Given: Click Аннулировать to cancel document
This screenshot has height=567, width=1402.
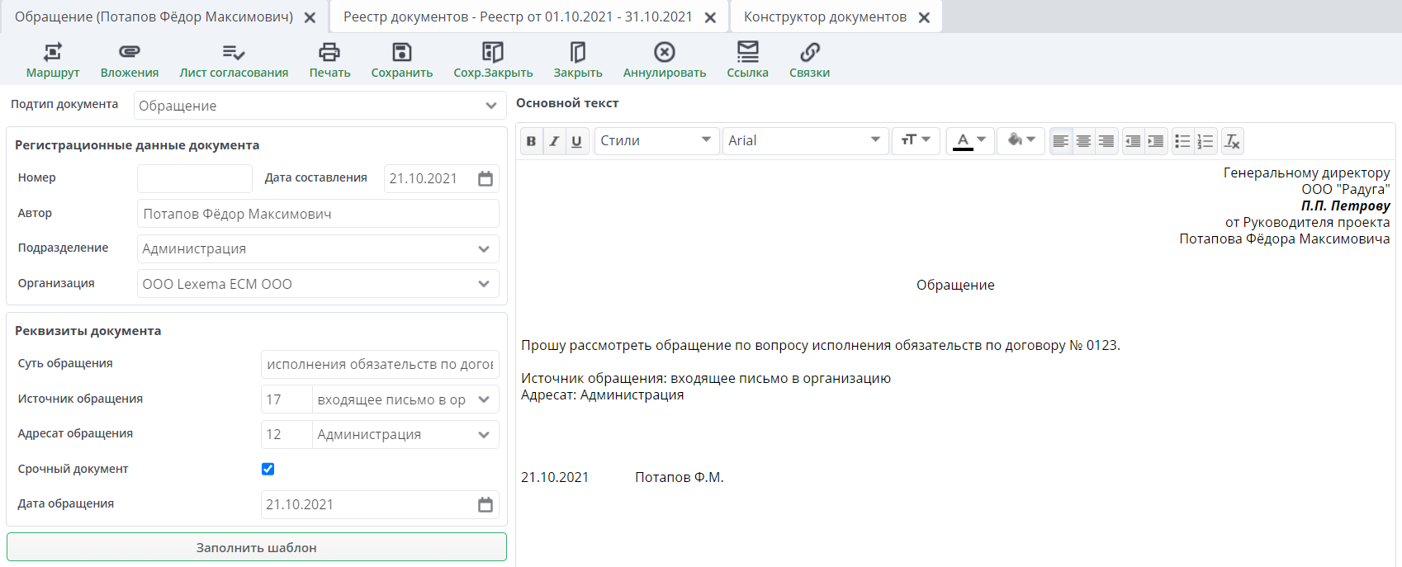Looking at the screenshot, I should click(664, 61).
